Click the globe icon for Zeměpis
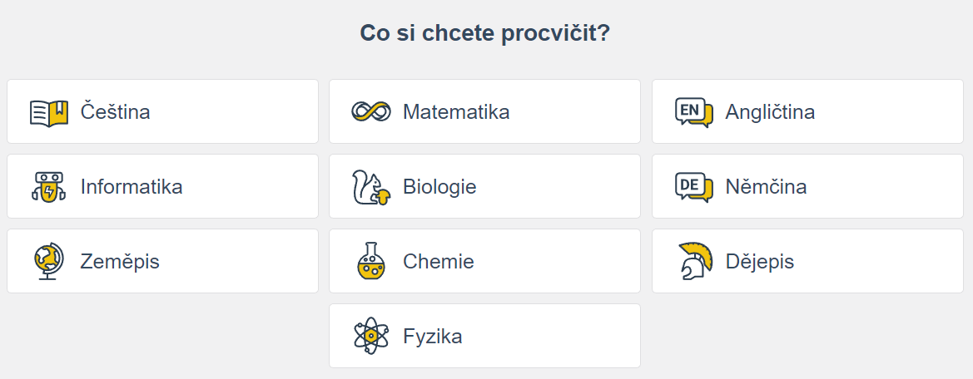Viewport: 973px width, 379px height. coord(48,262)
